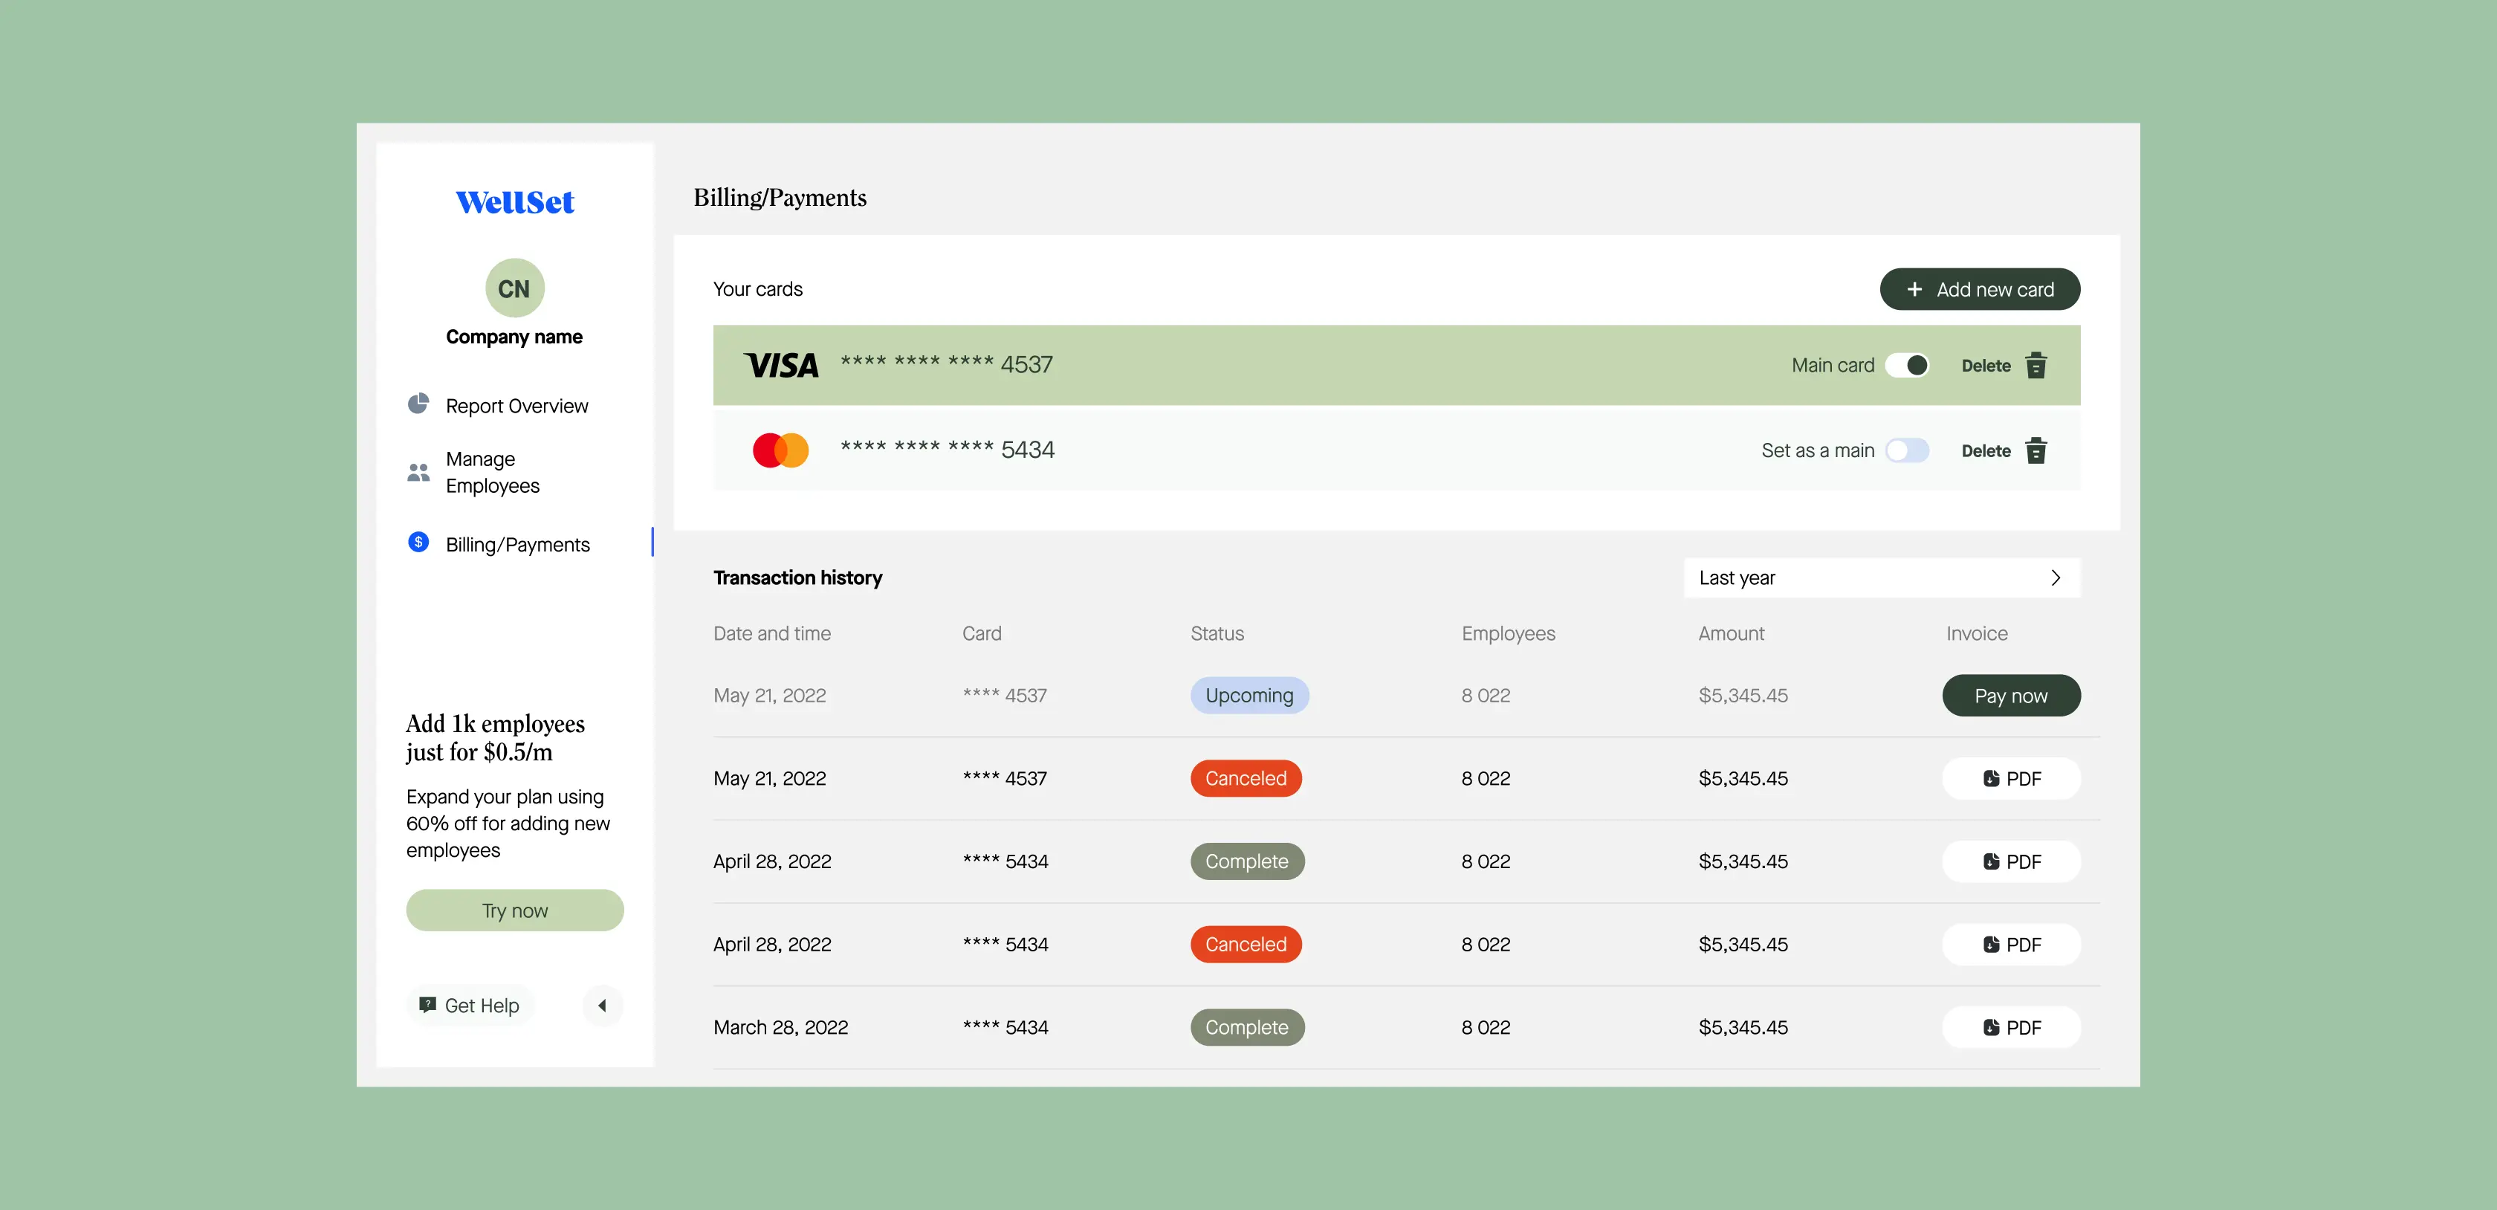Enable the Set as a main toggle

(x=1907, y=451)
